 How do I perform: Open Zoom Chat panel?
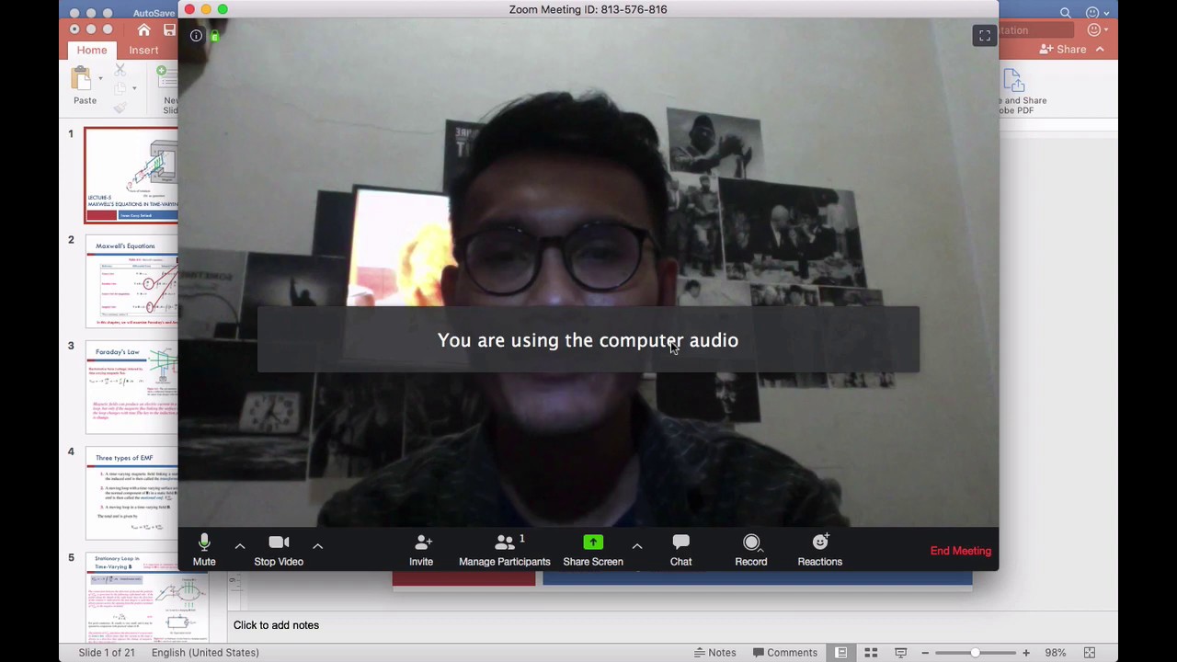pos(680,551)
